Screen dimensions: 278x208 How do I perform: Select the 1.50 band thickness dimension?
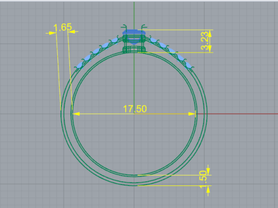203,180
